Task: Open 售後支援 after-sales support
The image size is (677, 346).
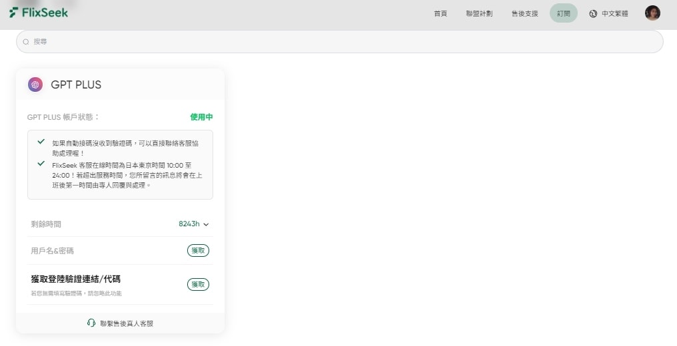Action: click(x=524, y=13)
